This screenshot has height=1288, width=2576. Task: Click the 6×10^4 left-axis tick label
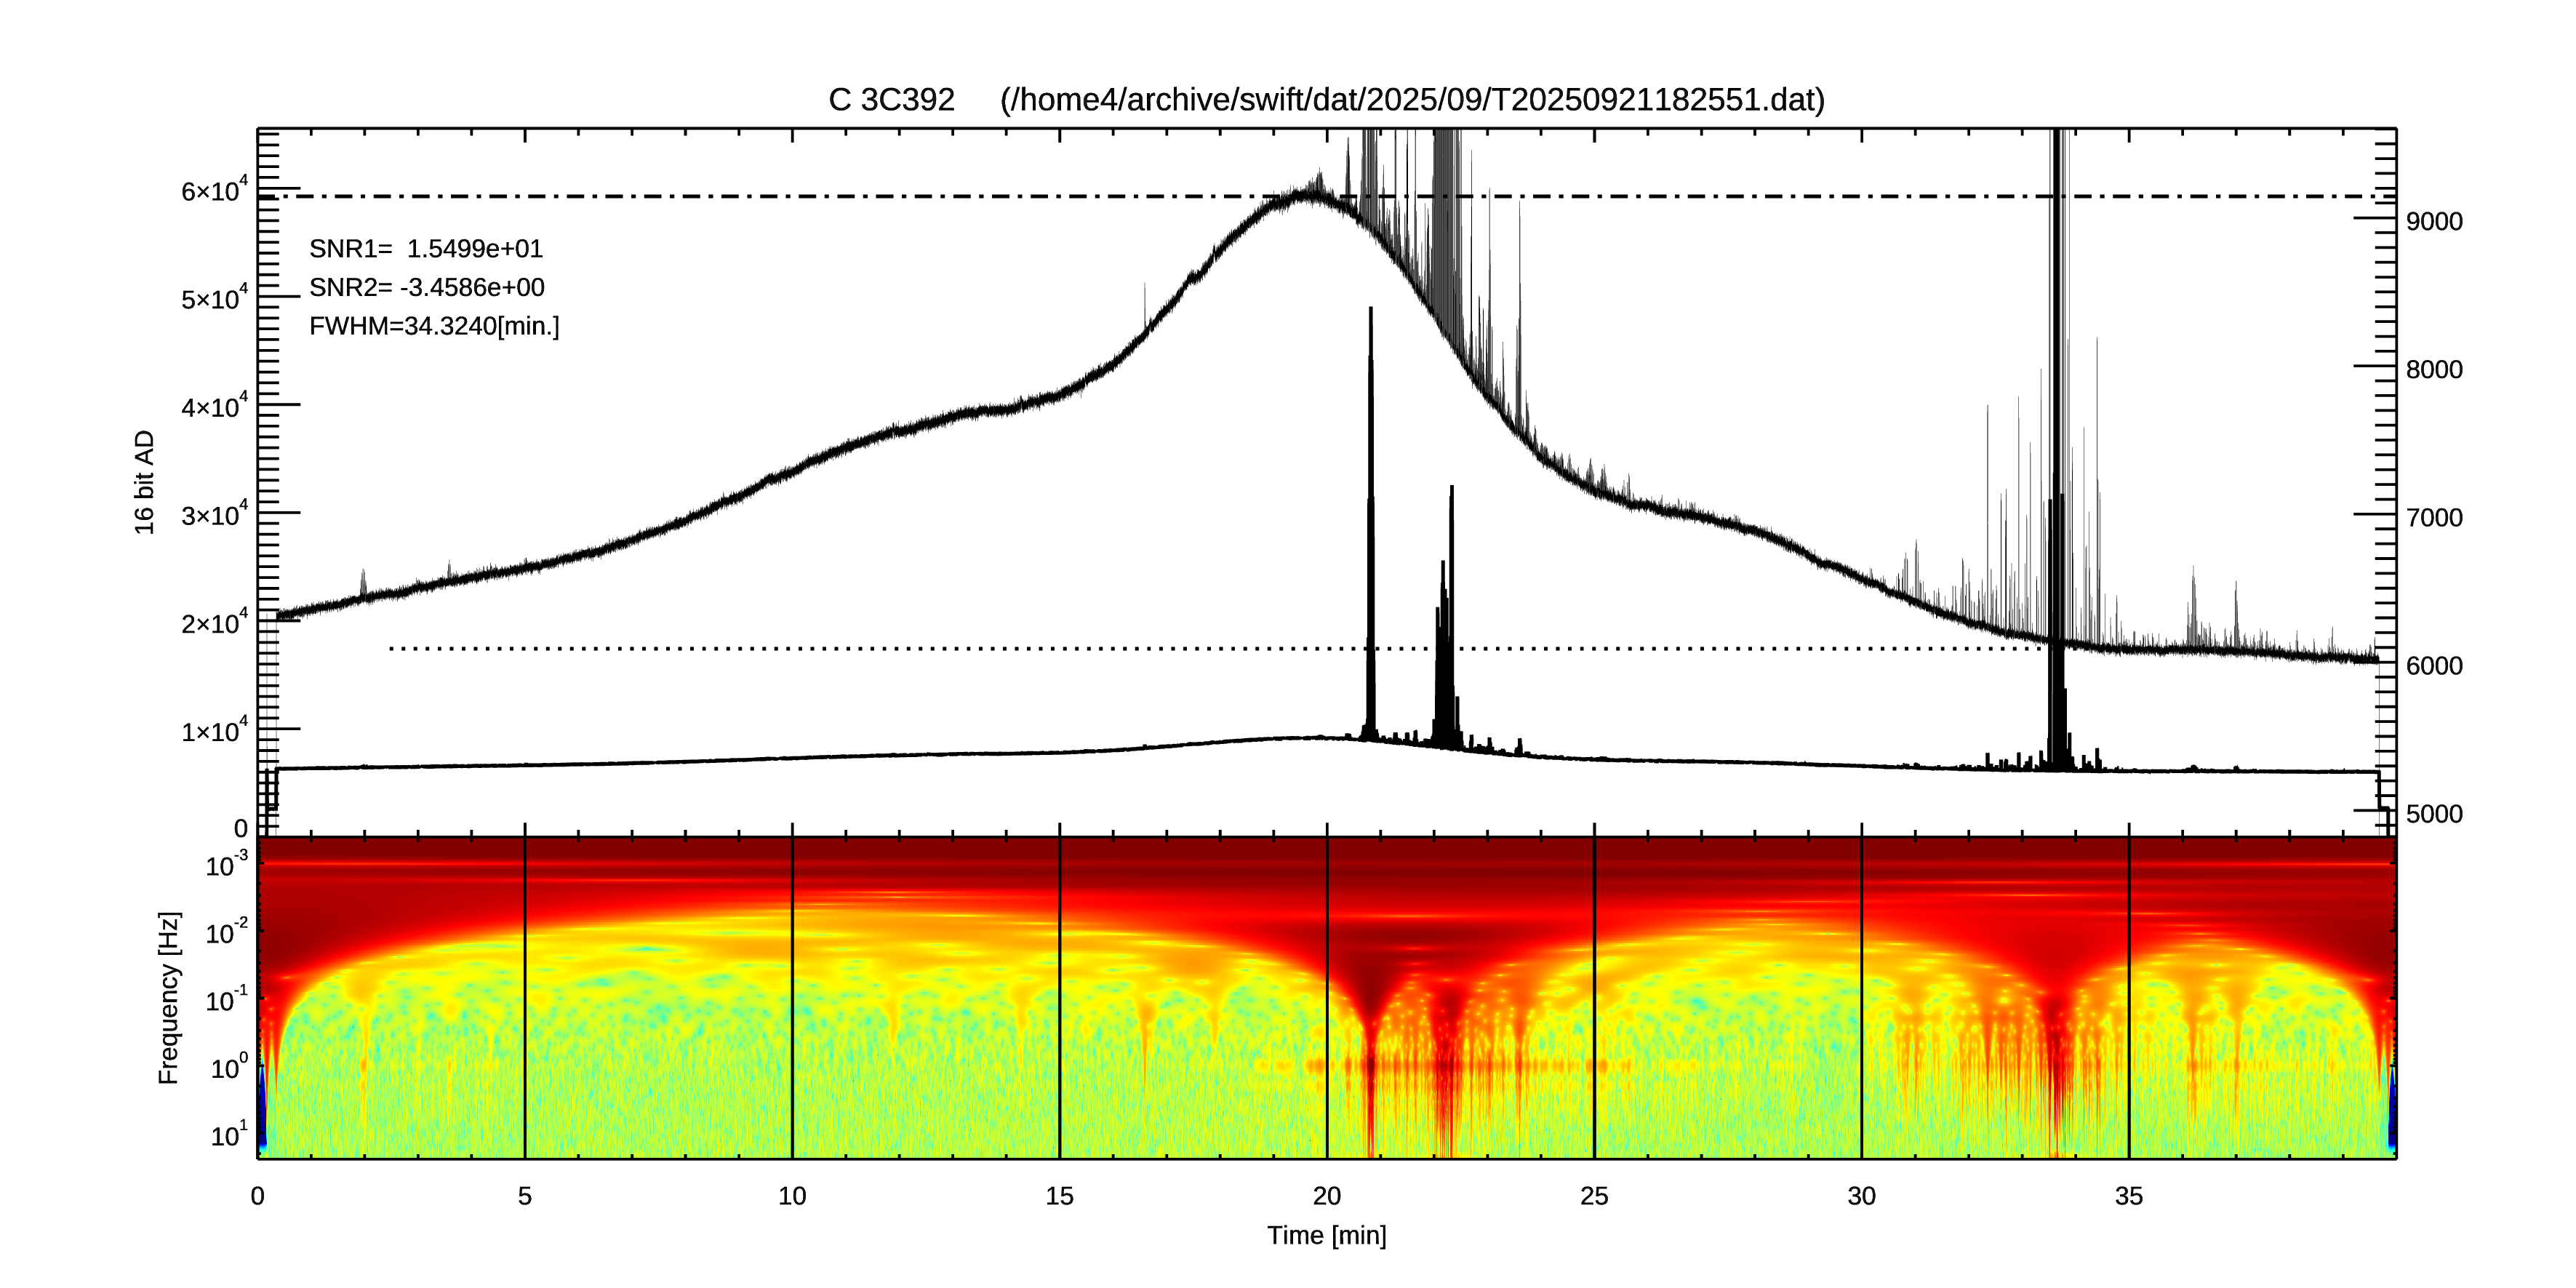pyautogui.click(x=214, y=190)
